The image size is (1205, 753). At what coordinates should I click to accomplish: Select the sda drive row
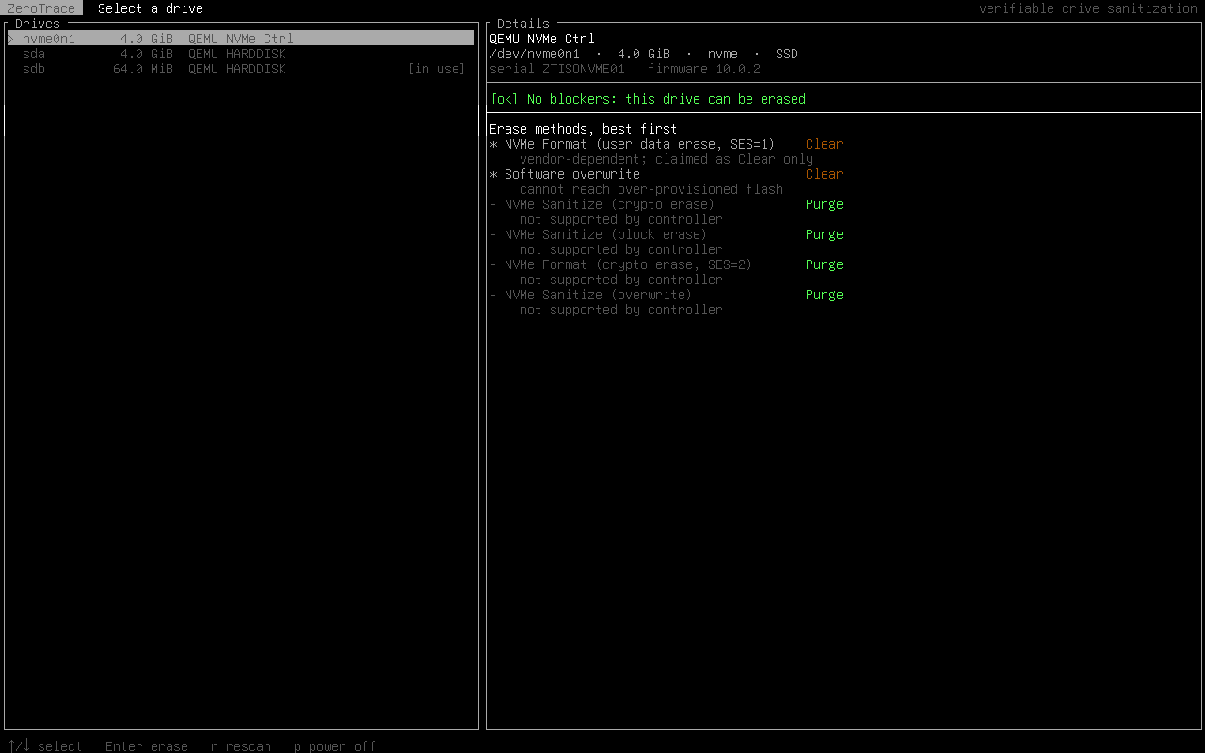click(x=241, y=54)
